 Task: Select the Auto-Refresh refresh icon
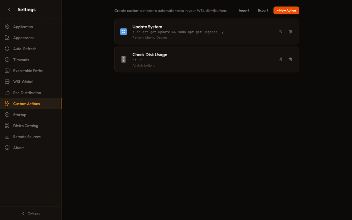click(x=7, y=48)
